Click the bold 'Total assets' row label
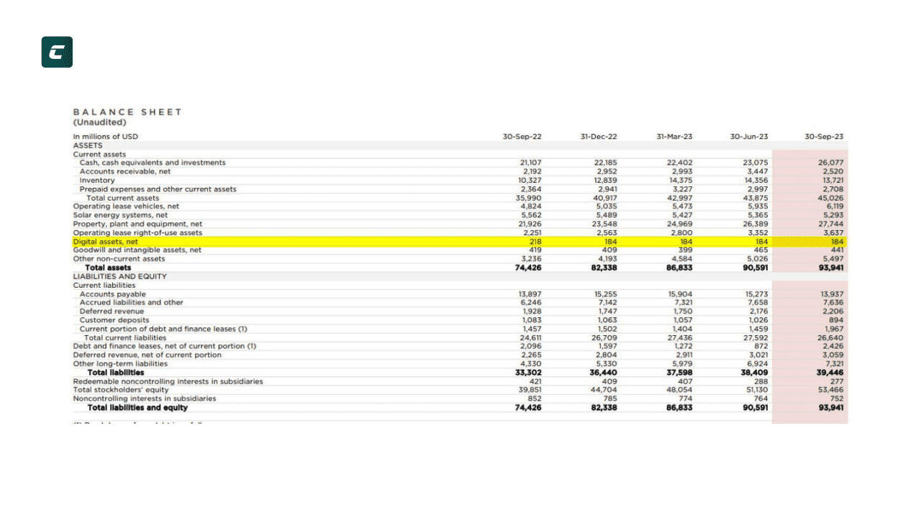The height and width of the screenshot is (518, 921). click(109, 268)
